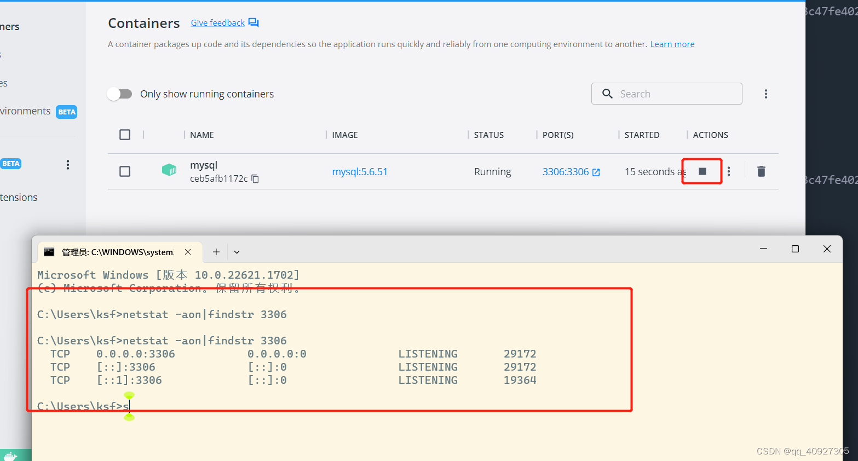Click the '15 seconds' started text
Screen dimensions: 858x461
(x=649, y=171)
